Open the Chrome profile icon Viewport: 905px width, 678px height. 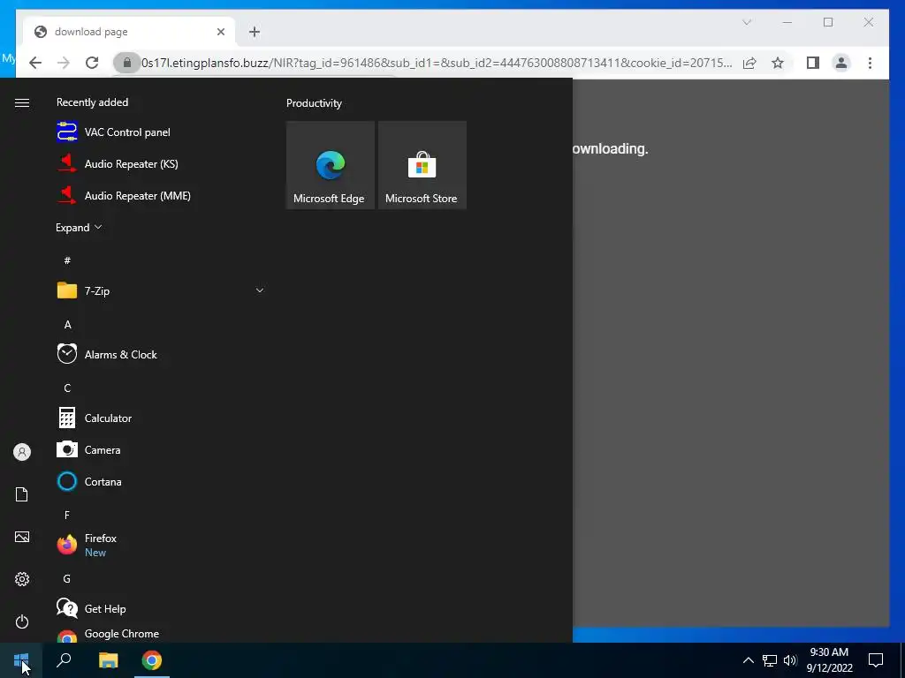click(x=841, y=63)
